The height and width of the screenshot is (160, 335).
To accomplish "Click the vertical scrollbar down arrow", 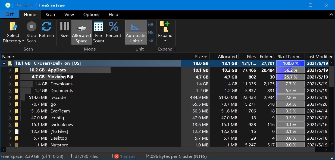I will click(332, 144).
